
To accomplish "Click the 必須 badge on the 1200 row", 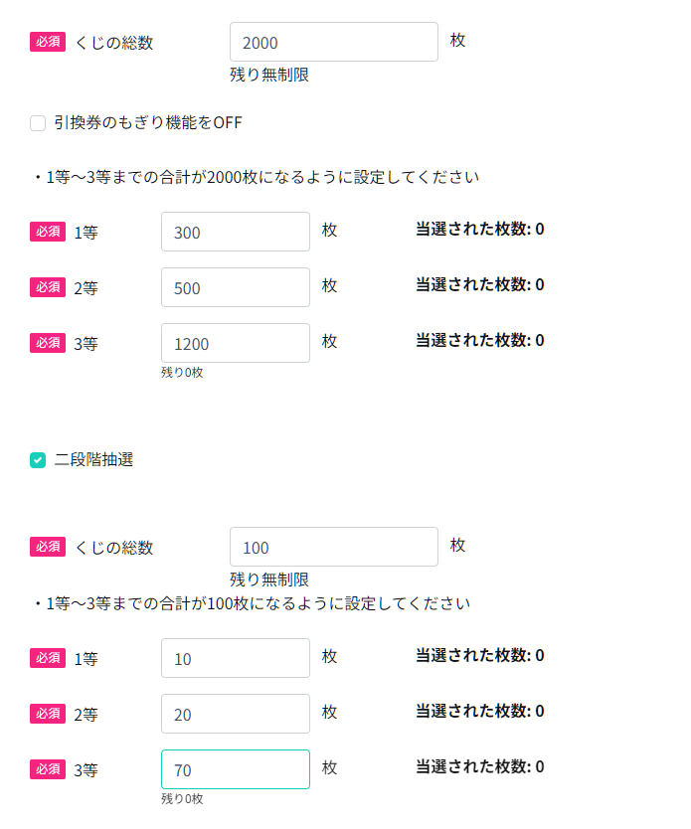I will click(x=48, y=343).
